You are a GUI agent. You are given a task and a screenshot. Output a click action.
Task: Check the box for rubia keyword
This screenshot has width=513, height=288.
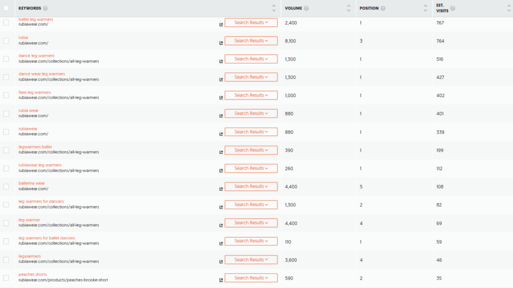pos(6,41)
